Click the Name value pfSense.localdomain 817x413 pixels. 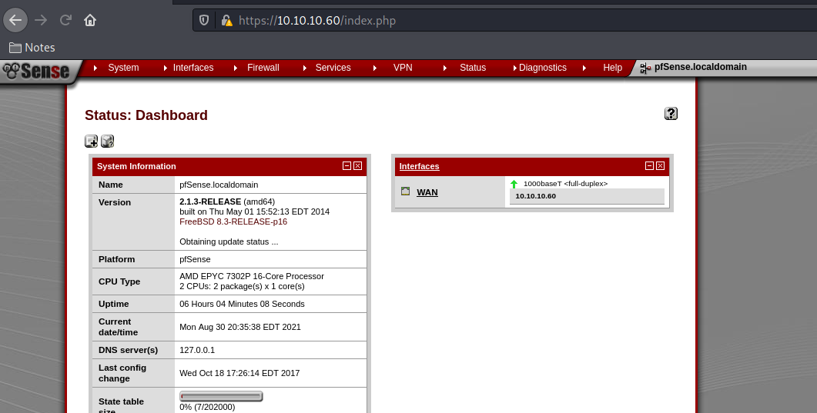pyautogui.click(x=219, y=185)
